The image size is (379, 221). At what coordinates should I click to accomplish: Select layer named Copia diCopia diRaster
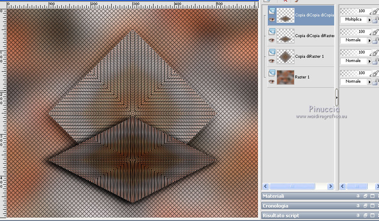pos(314,36)
